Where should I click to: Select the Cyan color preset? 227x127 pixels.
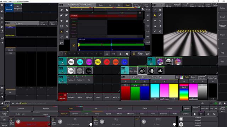(80, 62)
